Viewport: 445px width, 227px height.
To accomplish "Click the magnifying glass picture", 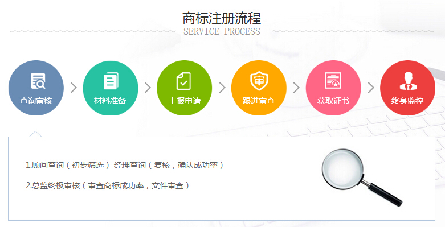I will [362, 178].
